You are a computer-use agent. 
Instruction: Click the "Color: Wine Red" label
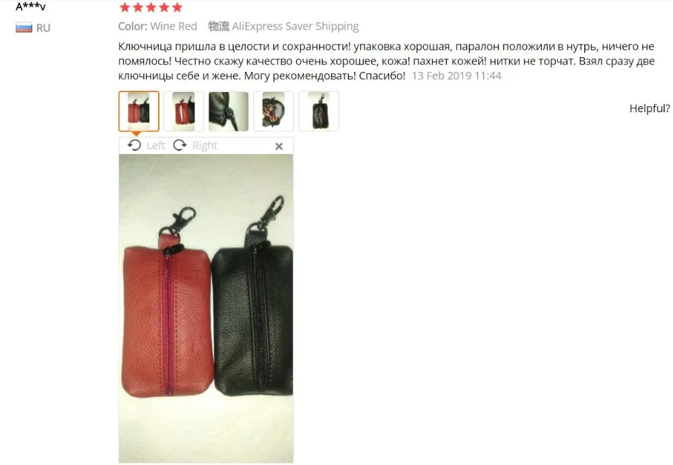pos(157,26)
